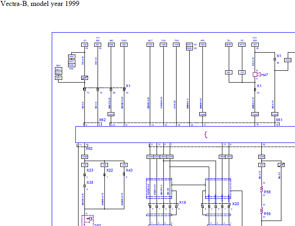The height and width of the screenshot is (226, 295).
Task: Click the page title Vectra-B, model year 1999
Action: [x=39, y=4]
